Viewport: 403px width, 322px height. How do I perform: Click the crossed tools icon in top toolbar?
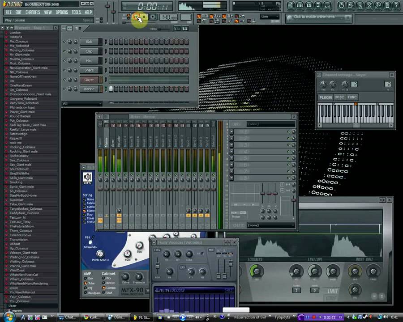point(369,5)
